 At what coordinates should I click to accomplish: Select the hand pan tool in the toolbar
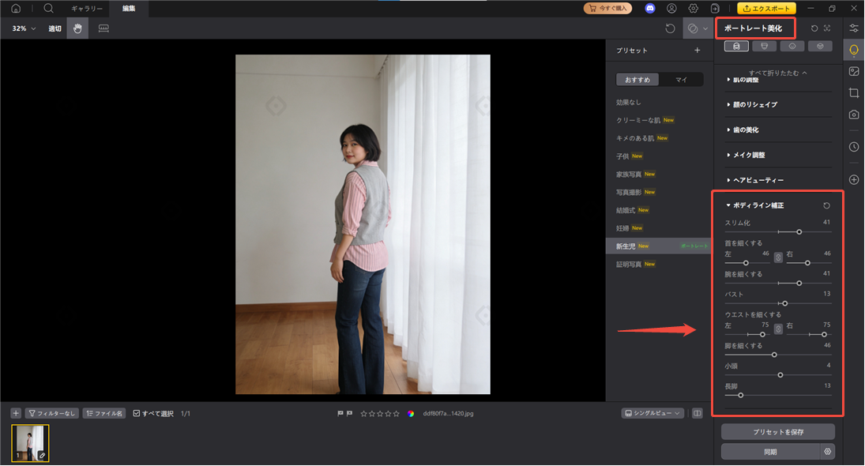77,28
